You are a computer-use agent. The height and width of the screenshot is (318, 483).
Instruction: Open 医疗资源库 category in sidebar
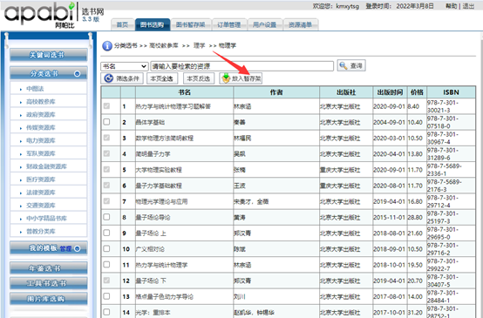coord(41,179)
